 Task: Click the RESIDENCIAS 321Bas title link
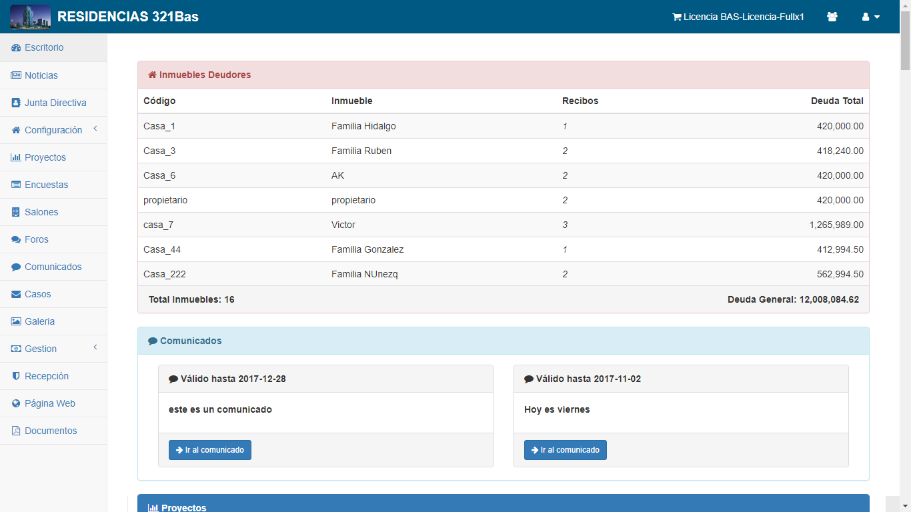[128, 17]
